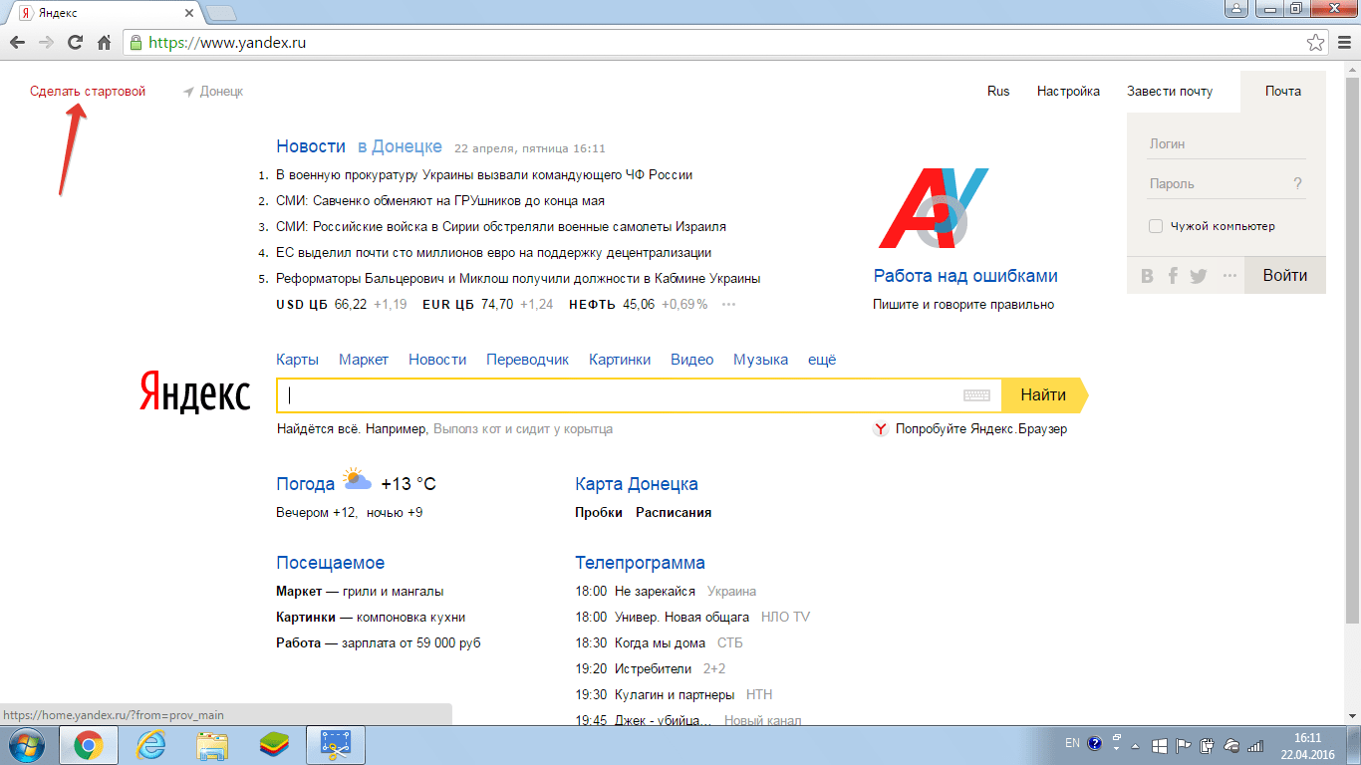Click the on-screen keyboard icon in search box
1361x765 pixels.
[976, 395]
